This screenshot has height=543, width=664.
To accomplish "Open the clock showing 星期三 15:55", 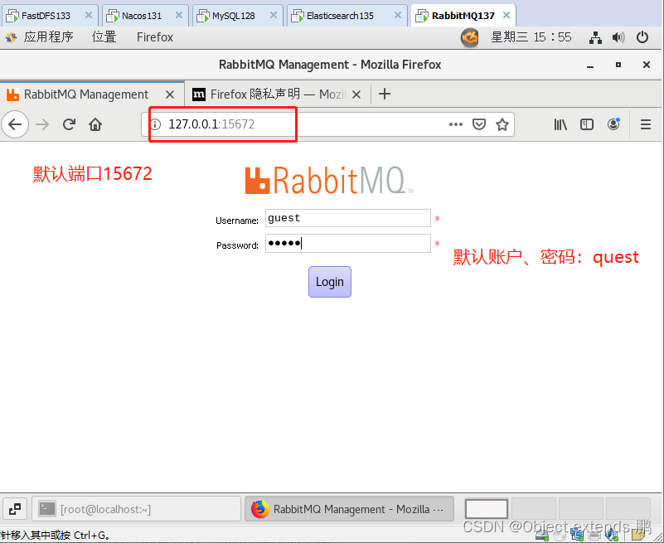I will (x=531, y=37).
